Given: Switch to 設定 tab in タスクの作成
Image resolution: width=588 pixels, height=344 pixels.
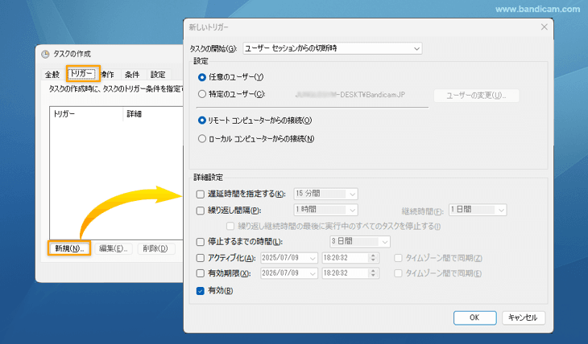Looking at the screenshot, I should click(x=158, y=75).
